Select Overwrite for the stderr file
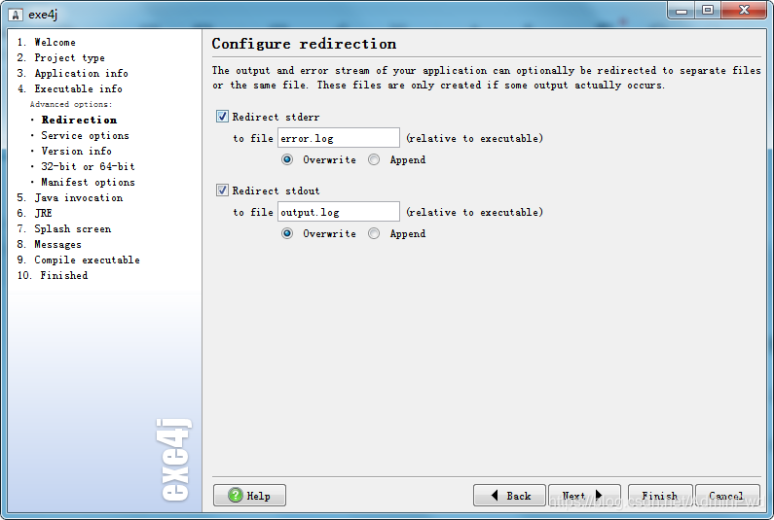The image size is (774, 520). pos(287,159)
